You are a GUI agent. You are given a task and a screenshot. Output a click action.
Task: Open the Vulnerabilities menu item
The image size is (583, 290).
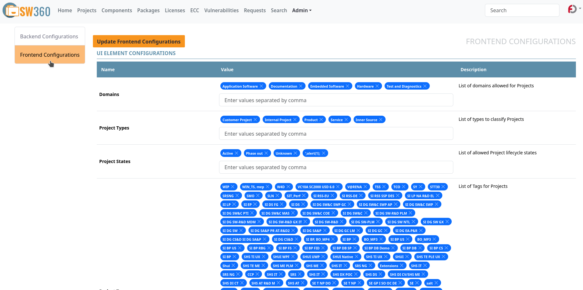(221, 10)
